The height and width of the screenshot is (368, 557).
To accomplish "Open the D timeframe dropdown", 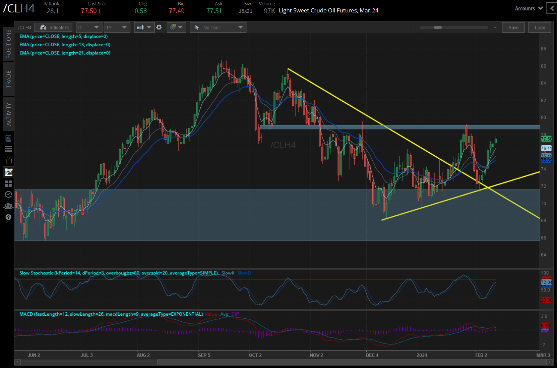I will click(89, 27).
